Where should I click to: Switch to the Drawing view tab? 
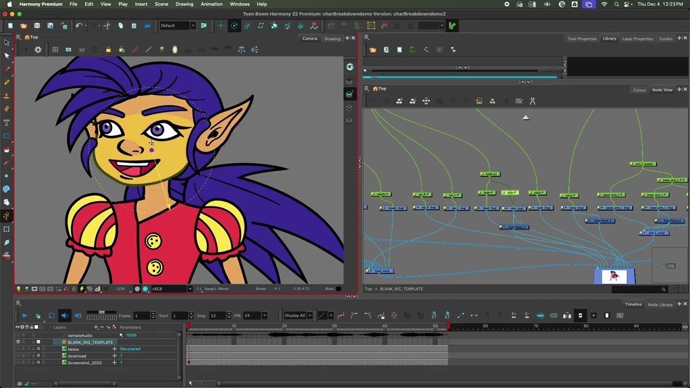point(332,38)
